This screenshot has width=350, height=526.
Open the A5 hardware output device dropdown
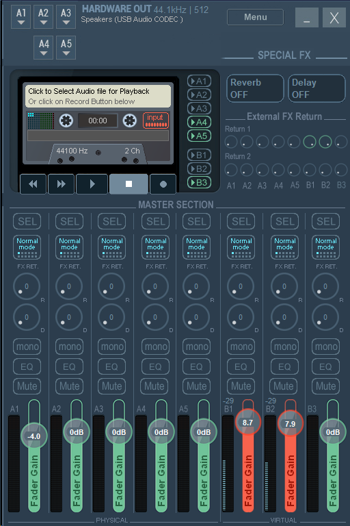(66, 48)
